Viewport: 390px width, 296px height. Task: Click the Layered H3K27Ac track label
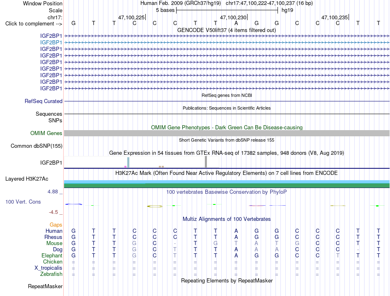point(27,179)
